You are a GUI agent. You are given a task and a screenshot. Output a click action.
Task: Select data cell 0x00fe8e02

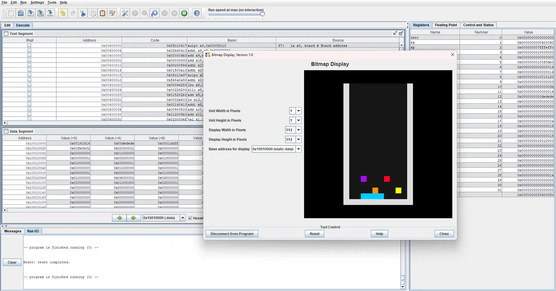point(69,148)
